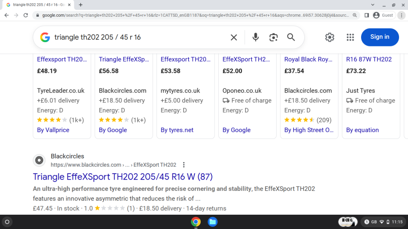Click By Google under Oponeo.co.uk
408x229 pixels.
[237, 130]
